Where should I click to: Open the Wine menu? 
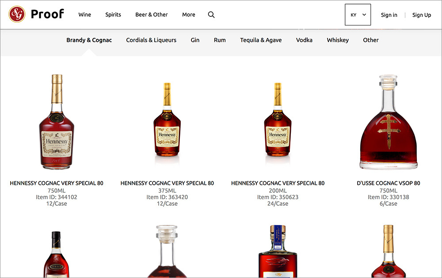pyautogui.click(x=84, y=15)
